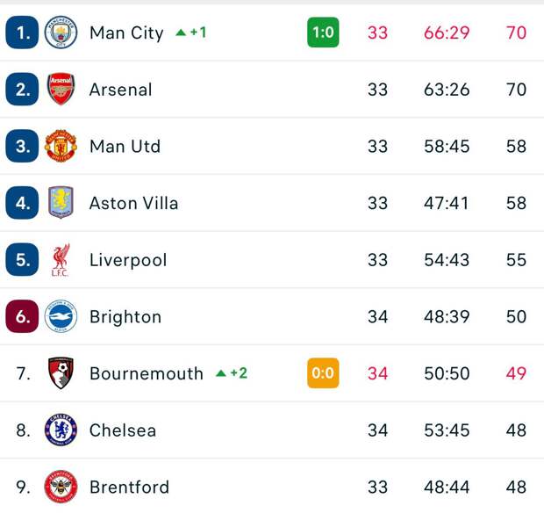Click the maroon position 6 rank badge
Viewport: 544px width, 513px height.
pyautogui.click(x=22, y=316)
